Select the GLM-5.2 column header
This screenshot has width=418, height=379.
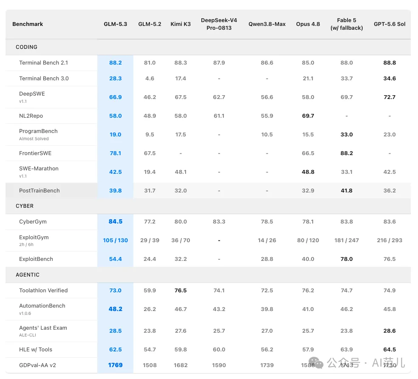[x=150, y=24]
